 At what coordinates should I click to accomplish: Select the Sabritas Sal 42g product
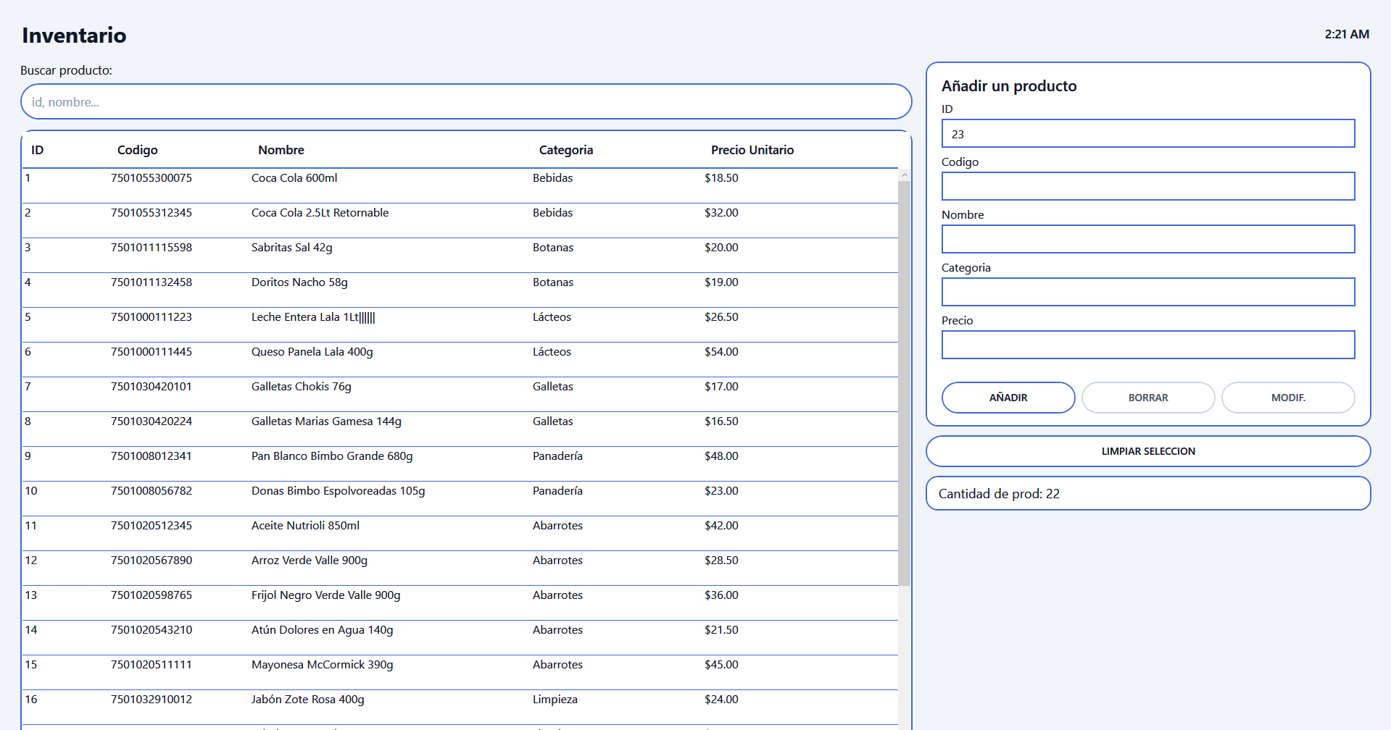(x=460, y=256)
